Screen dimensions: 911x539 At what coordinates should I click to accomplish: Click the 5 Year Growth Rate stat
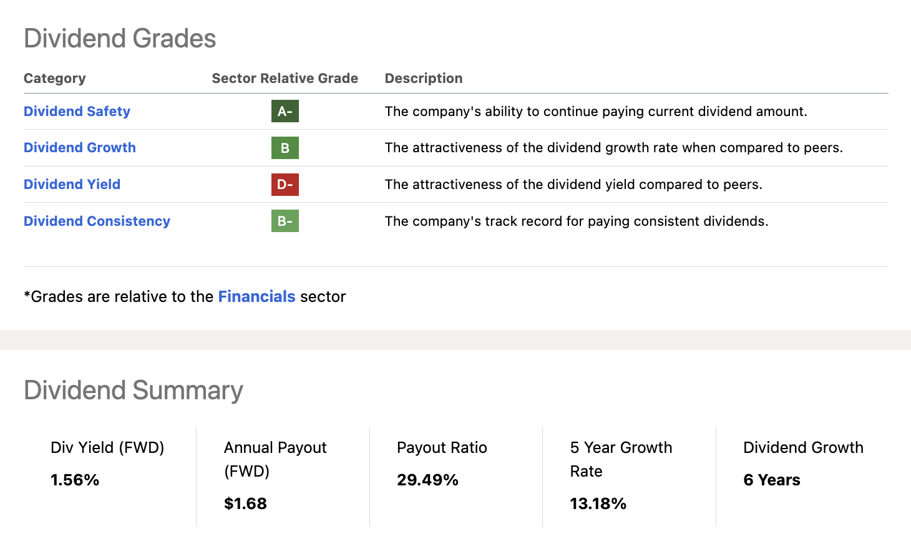598,503
